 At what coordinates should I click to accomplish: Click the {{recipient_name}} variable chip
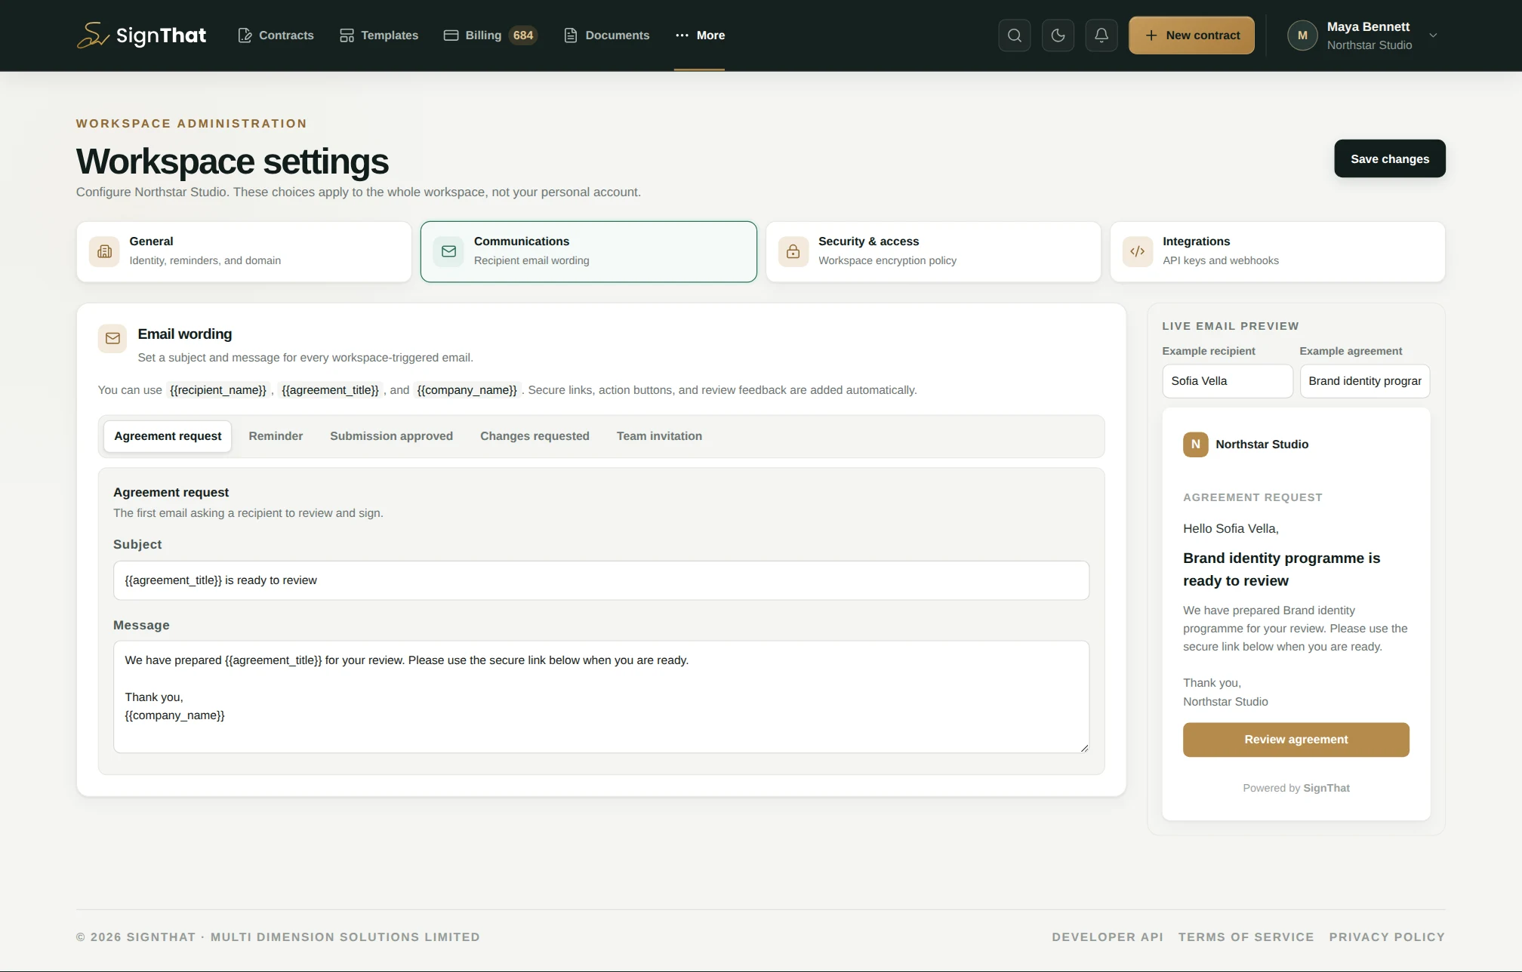(x=218, y=390)
